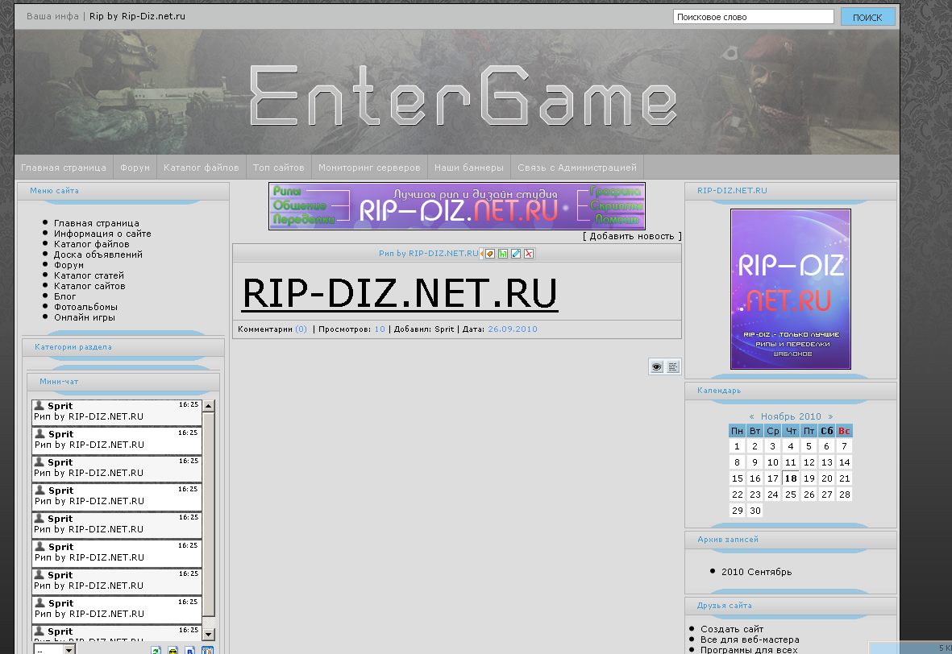The height and width of the screenshot is (654, 952).
Task: Click the RIP-DIZ top banner image
Action: (456, 206)
